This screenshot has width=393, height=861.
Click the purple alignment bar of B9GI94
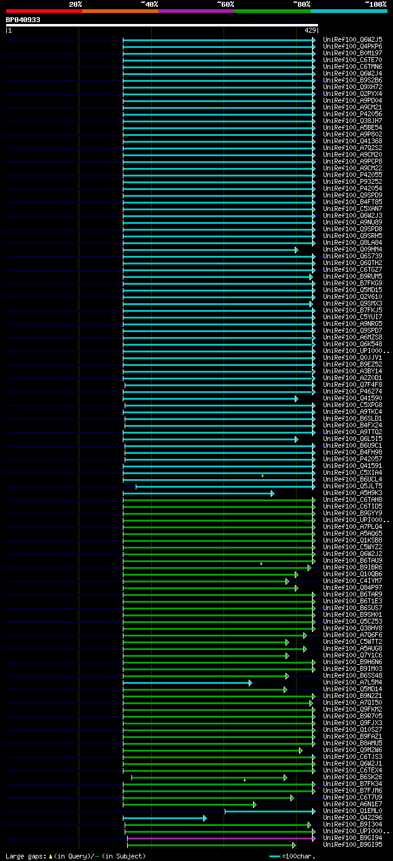point(221,838)
